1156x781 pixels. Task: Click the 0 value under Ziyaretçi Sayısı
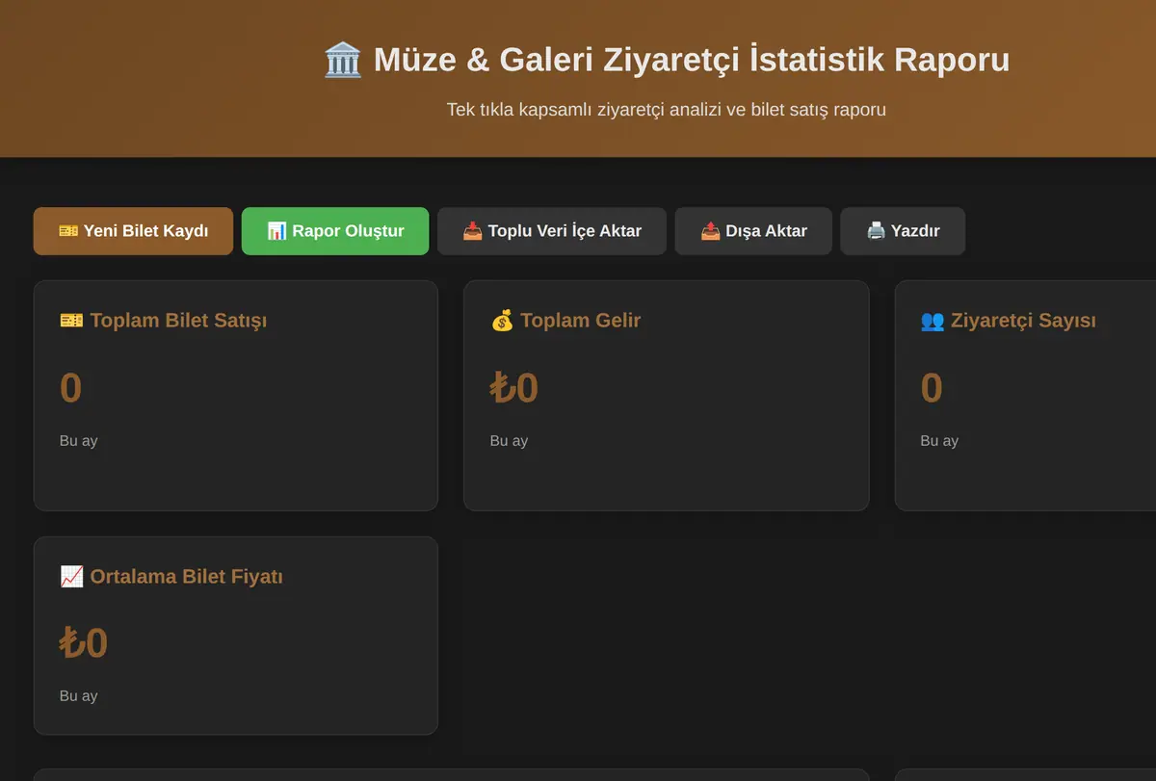[x=932, y=388]
